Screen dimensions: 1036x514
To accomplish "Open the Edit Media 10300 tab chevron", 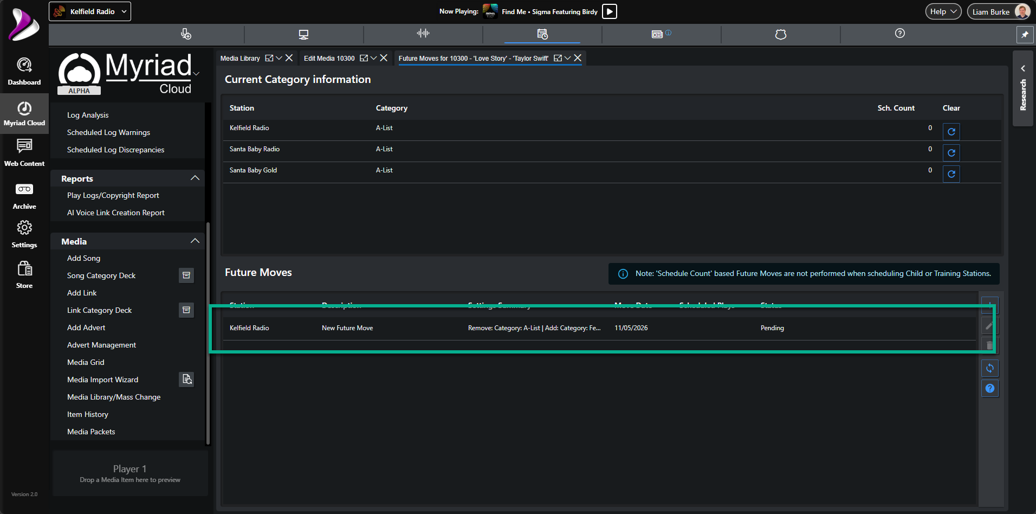I will pos(373,58).
